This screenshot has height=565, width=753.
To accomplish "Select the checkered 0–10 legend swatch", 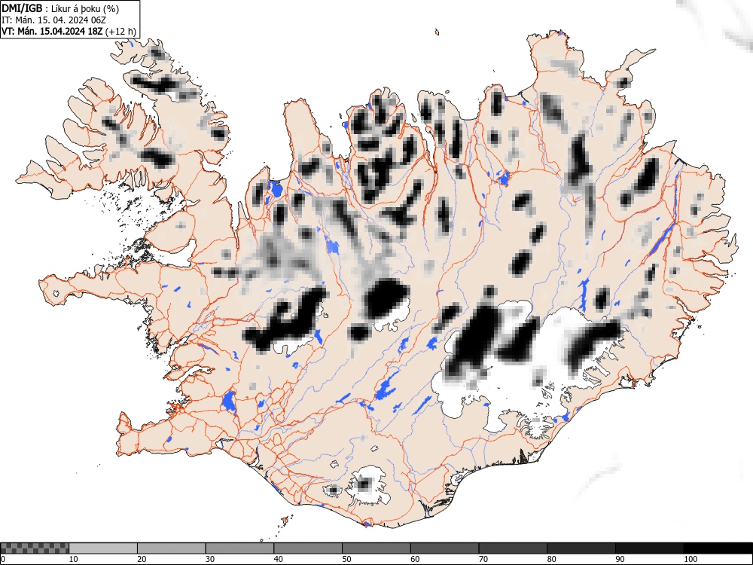I will point(35,548).
